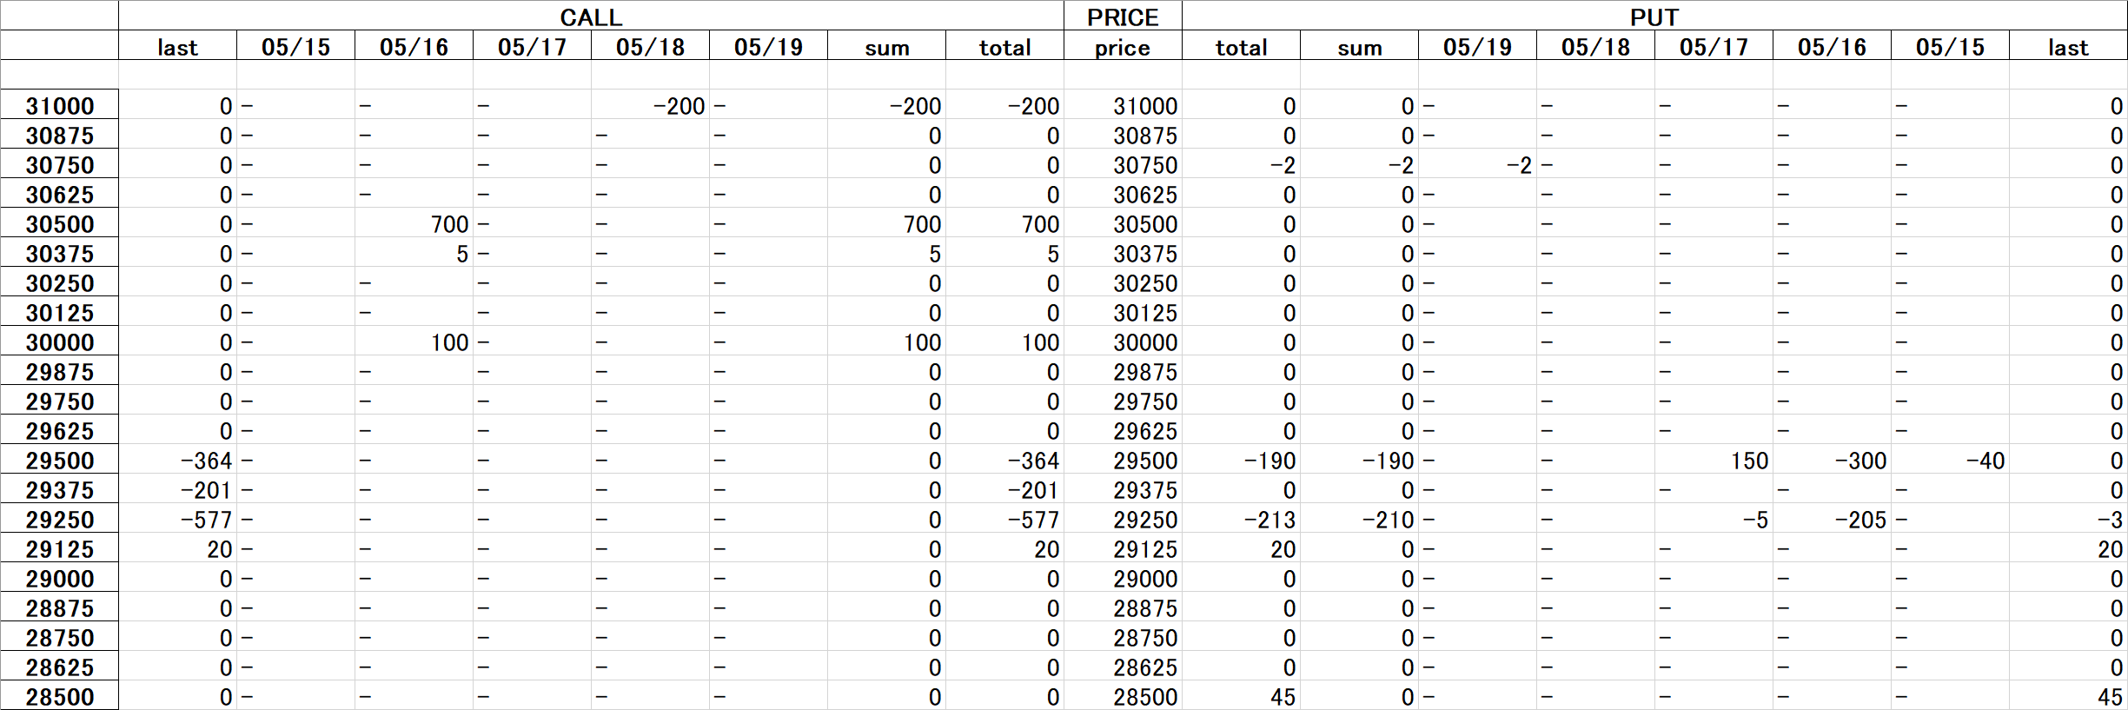Viewport: 2128px width, 710px height.
Task: Click the price cell 30000
Action: click(1123, 342)
